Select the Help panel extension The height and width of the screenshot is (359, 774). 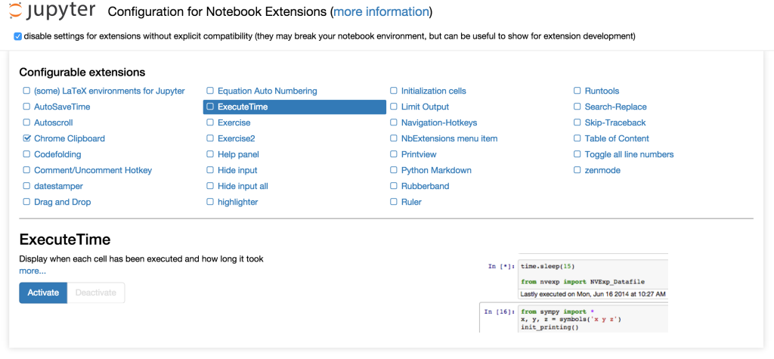click(238, 155)
